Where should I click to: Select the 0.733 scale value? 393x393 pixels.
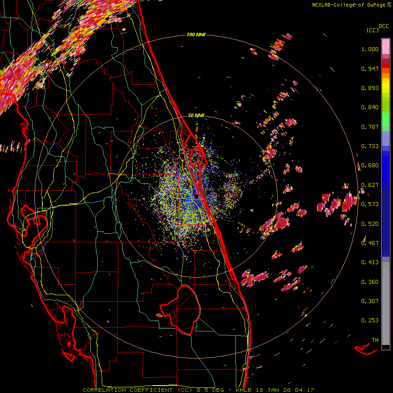click(x=370, y=146)
